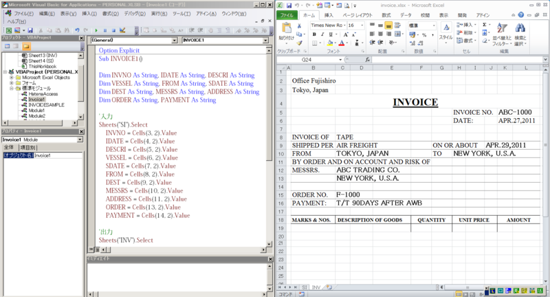Image resolution: width=550 pixels, height=297 pixels.
Task: Open the デバッグ(D) menu in the VBA editor
Action: pos(135,14)
